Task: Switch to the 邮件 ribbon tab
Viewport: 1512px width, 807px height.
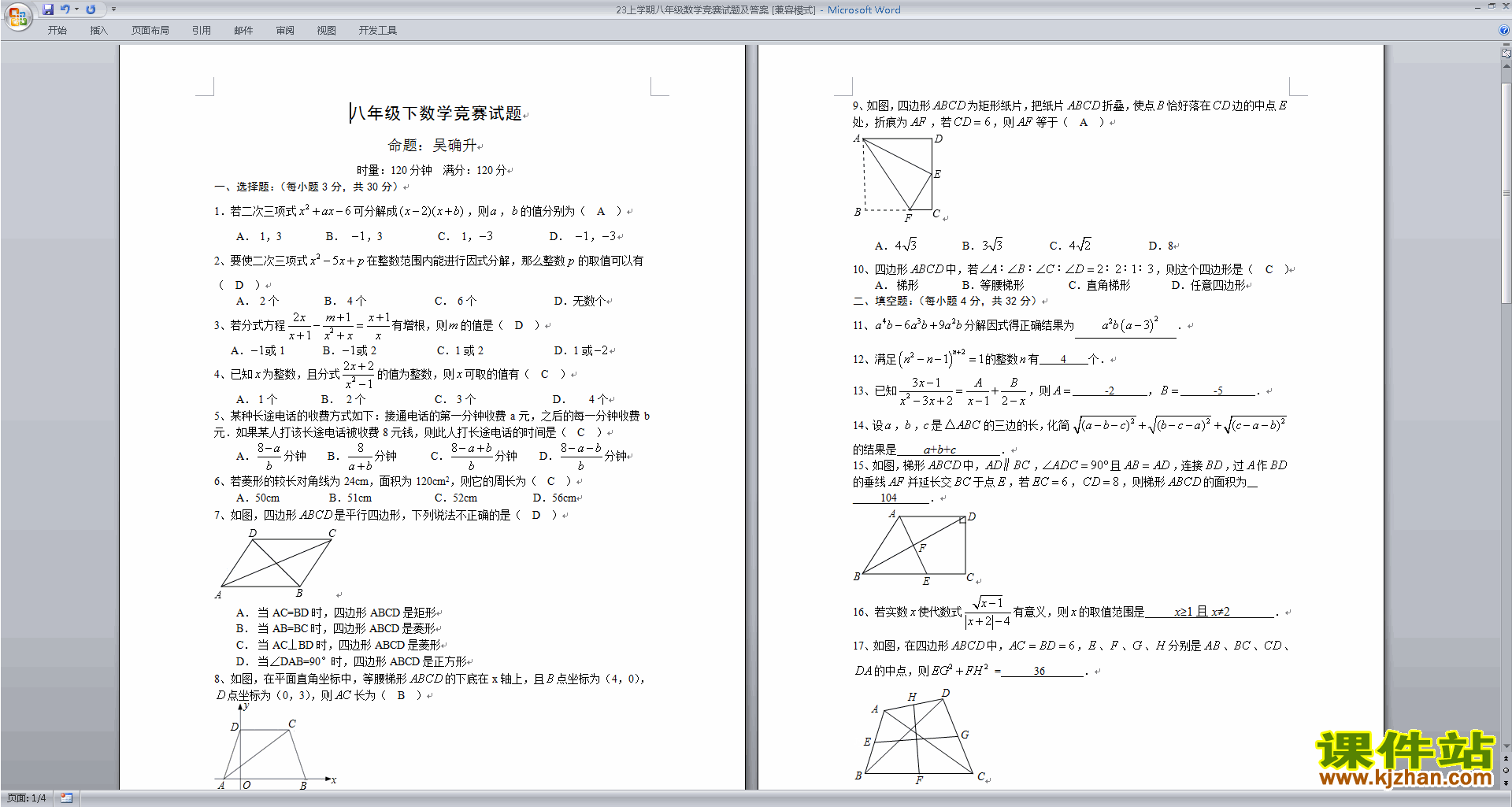Action: click(243, 31)
